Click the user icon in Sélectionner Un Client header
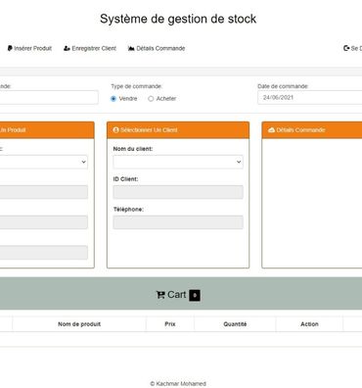Screen dimensions: 362x388 pos(115,130)
